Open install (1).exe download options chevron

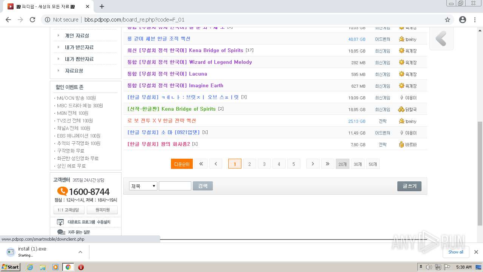(x=80, y=252)
